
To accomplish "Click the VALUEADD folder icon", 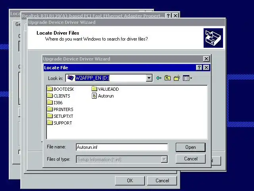I will point(94,89).
